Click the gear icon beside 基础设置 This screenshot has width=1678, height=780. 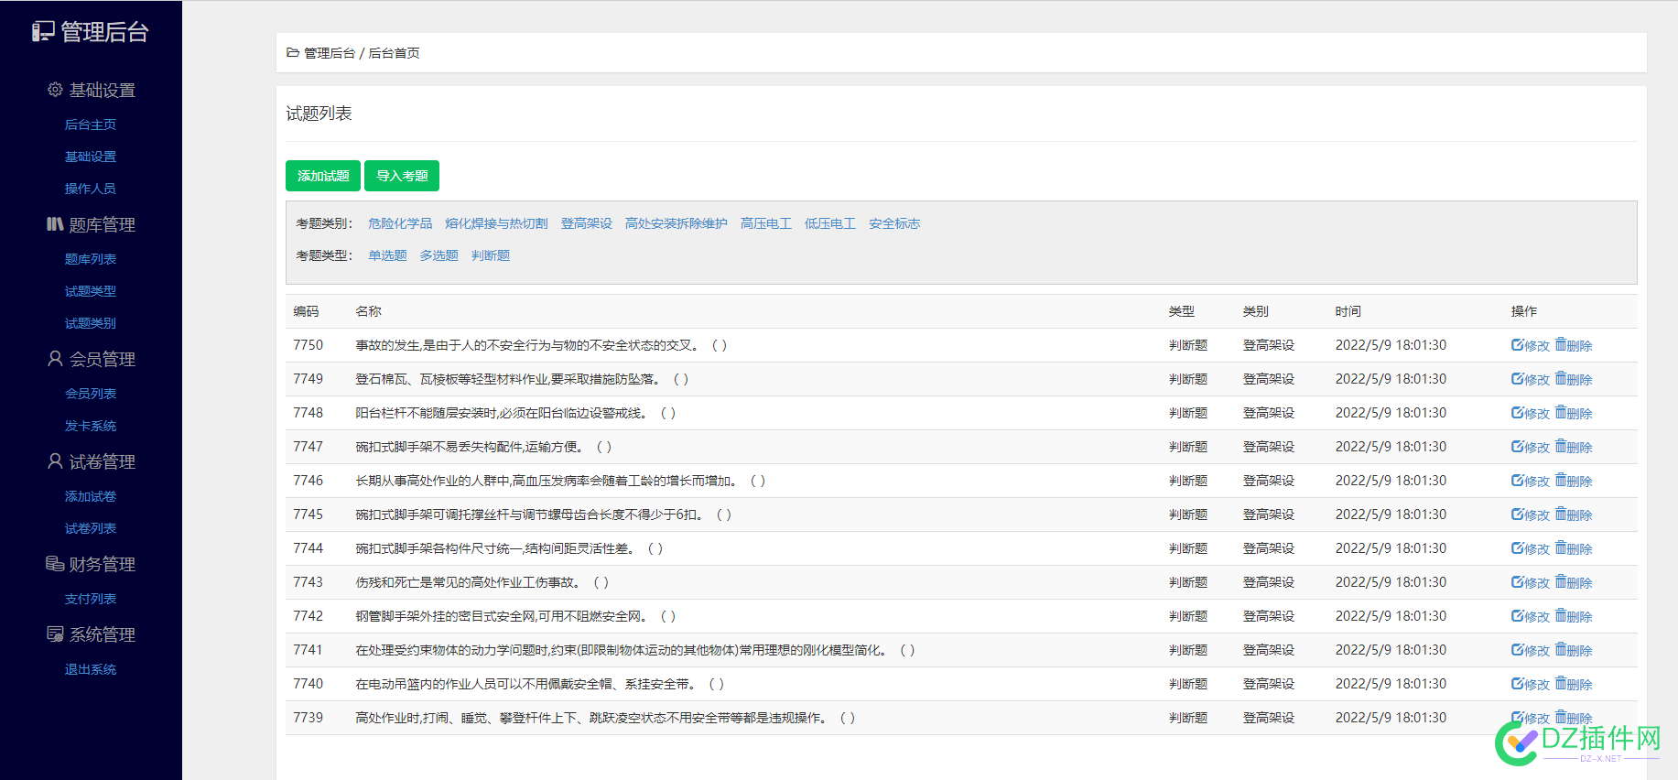55,90
